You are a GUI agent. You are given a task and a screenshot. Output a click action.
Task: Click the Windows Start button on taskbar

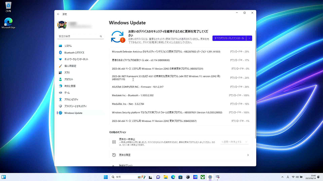tap(106, 177)
